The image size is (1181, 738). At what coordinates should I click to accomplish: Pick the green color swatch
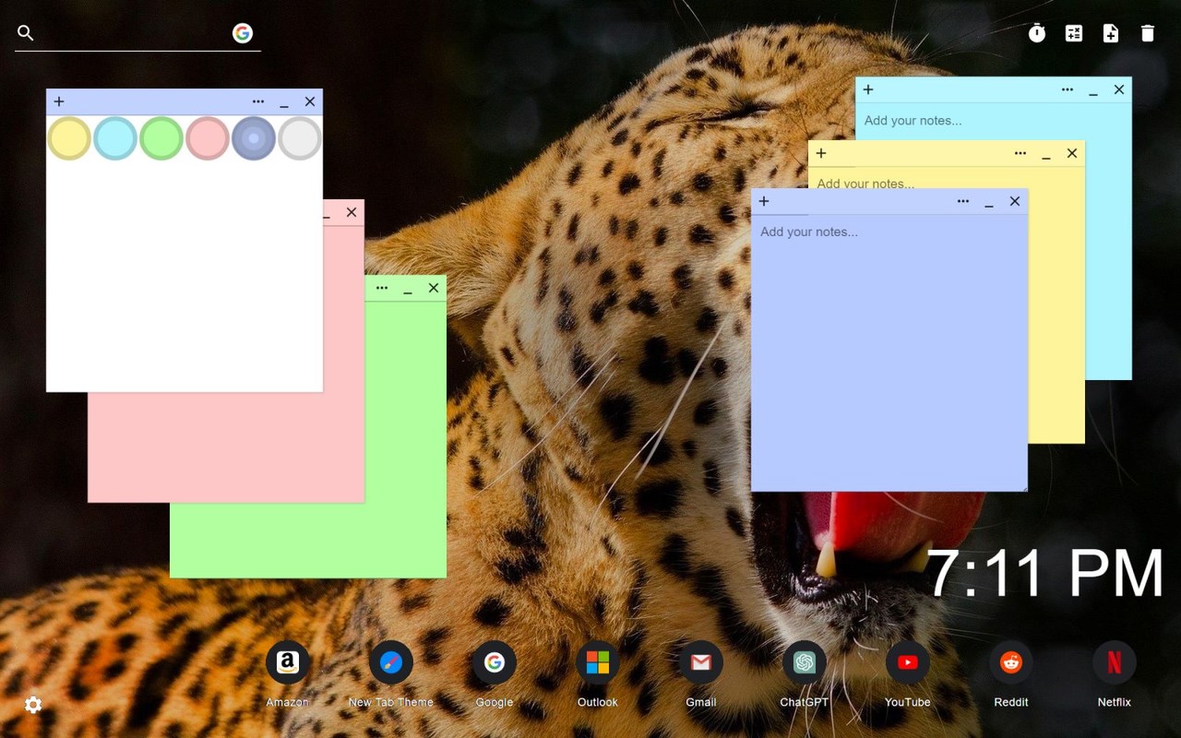(x=161, y=138)
